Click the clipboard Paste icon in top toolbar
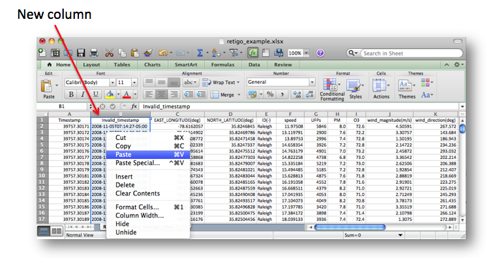The image size is (486, 258). click(135, 53)
